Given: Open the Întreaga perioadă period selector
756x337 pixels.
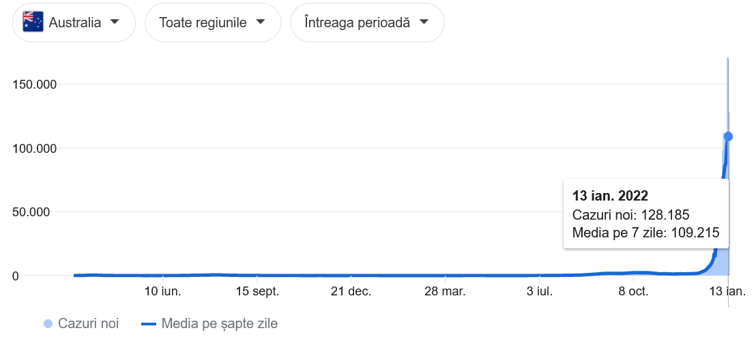Looking at the screenshot, I should click(x=367, y=23).
